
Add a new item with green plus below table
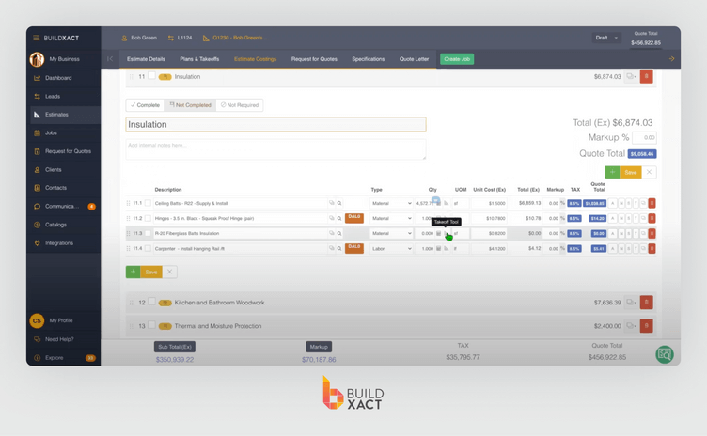click(x=133, y=272)
